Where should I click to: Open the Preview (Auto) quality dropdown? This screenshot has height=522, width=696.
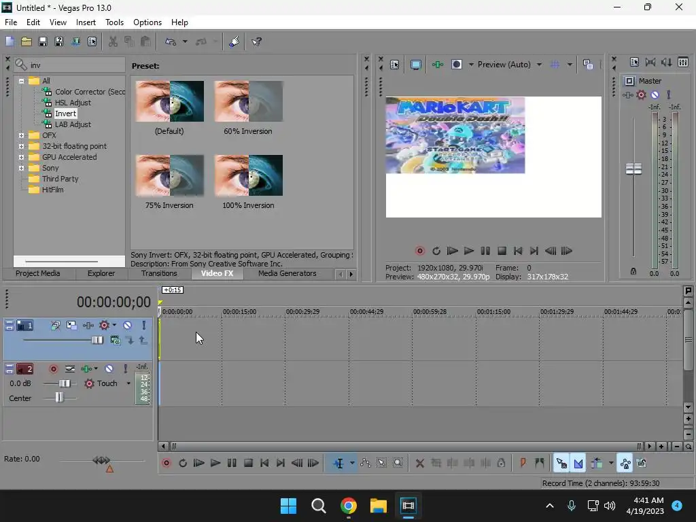coord(539,65)
